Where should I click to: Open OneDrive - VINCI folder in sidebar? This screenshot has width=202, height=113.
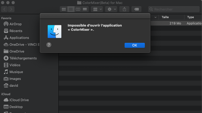[x=22, y=44]
